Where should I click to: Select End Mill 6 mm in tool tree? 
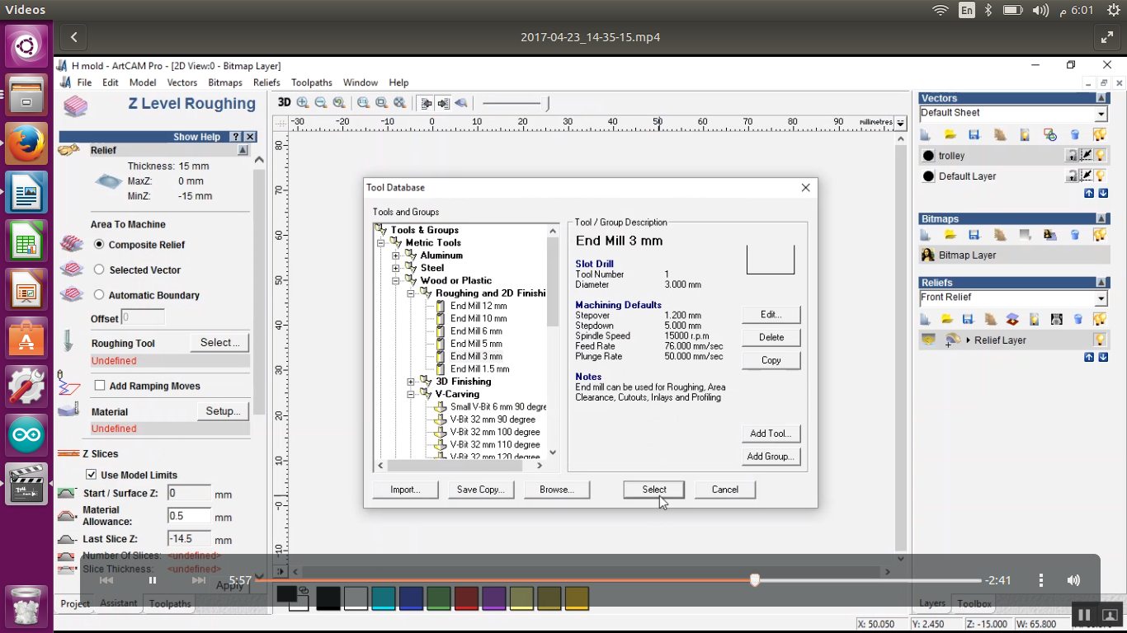(x=476, y=331)
